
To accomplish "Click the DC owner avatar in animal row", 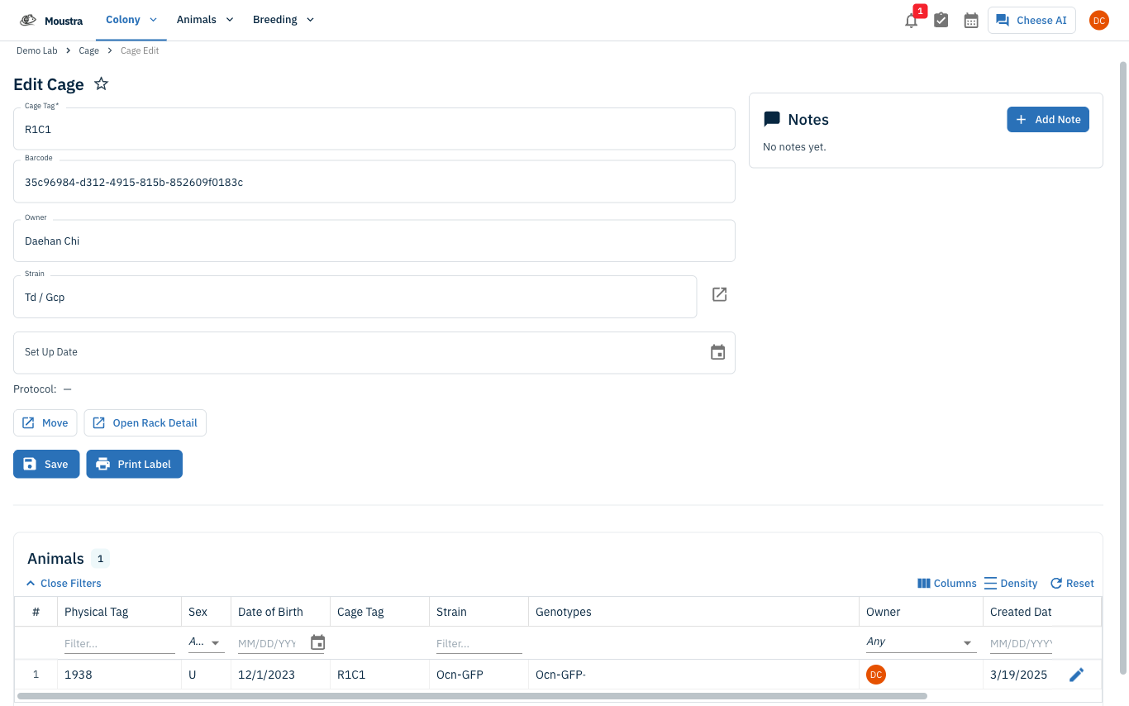I will (876, 675).
